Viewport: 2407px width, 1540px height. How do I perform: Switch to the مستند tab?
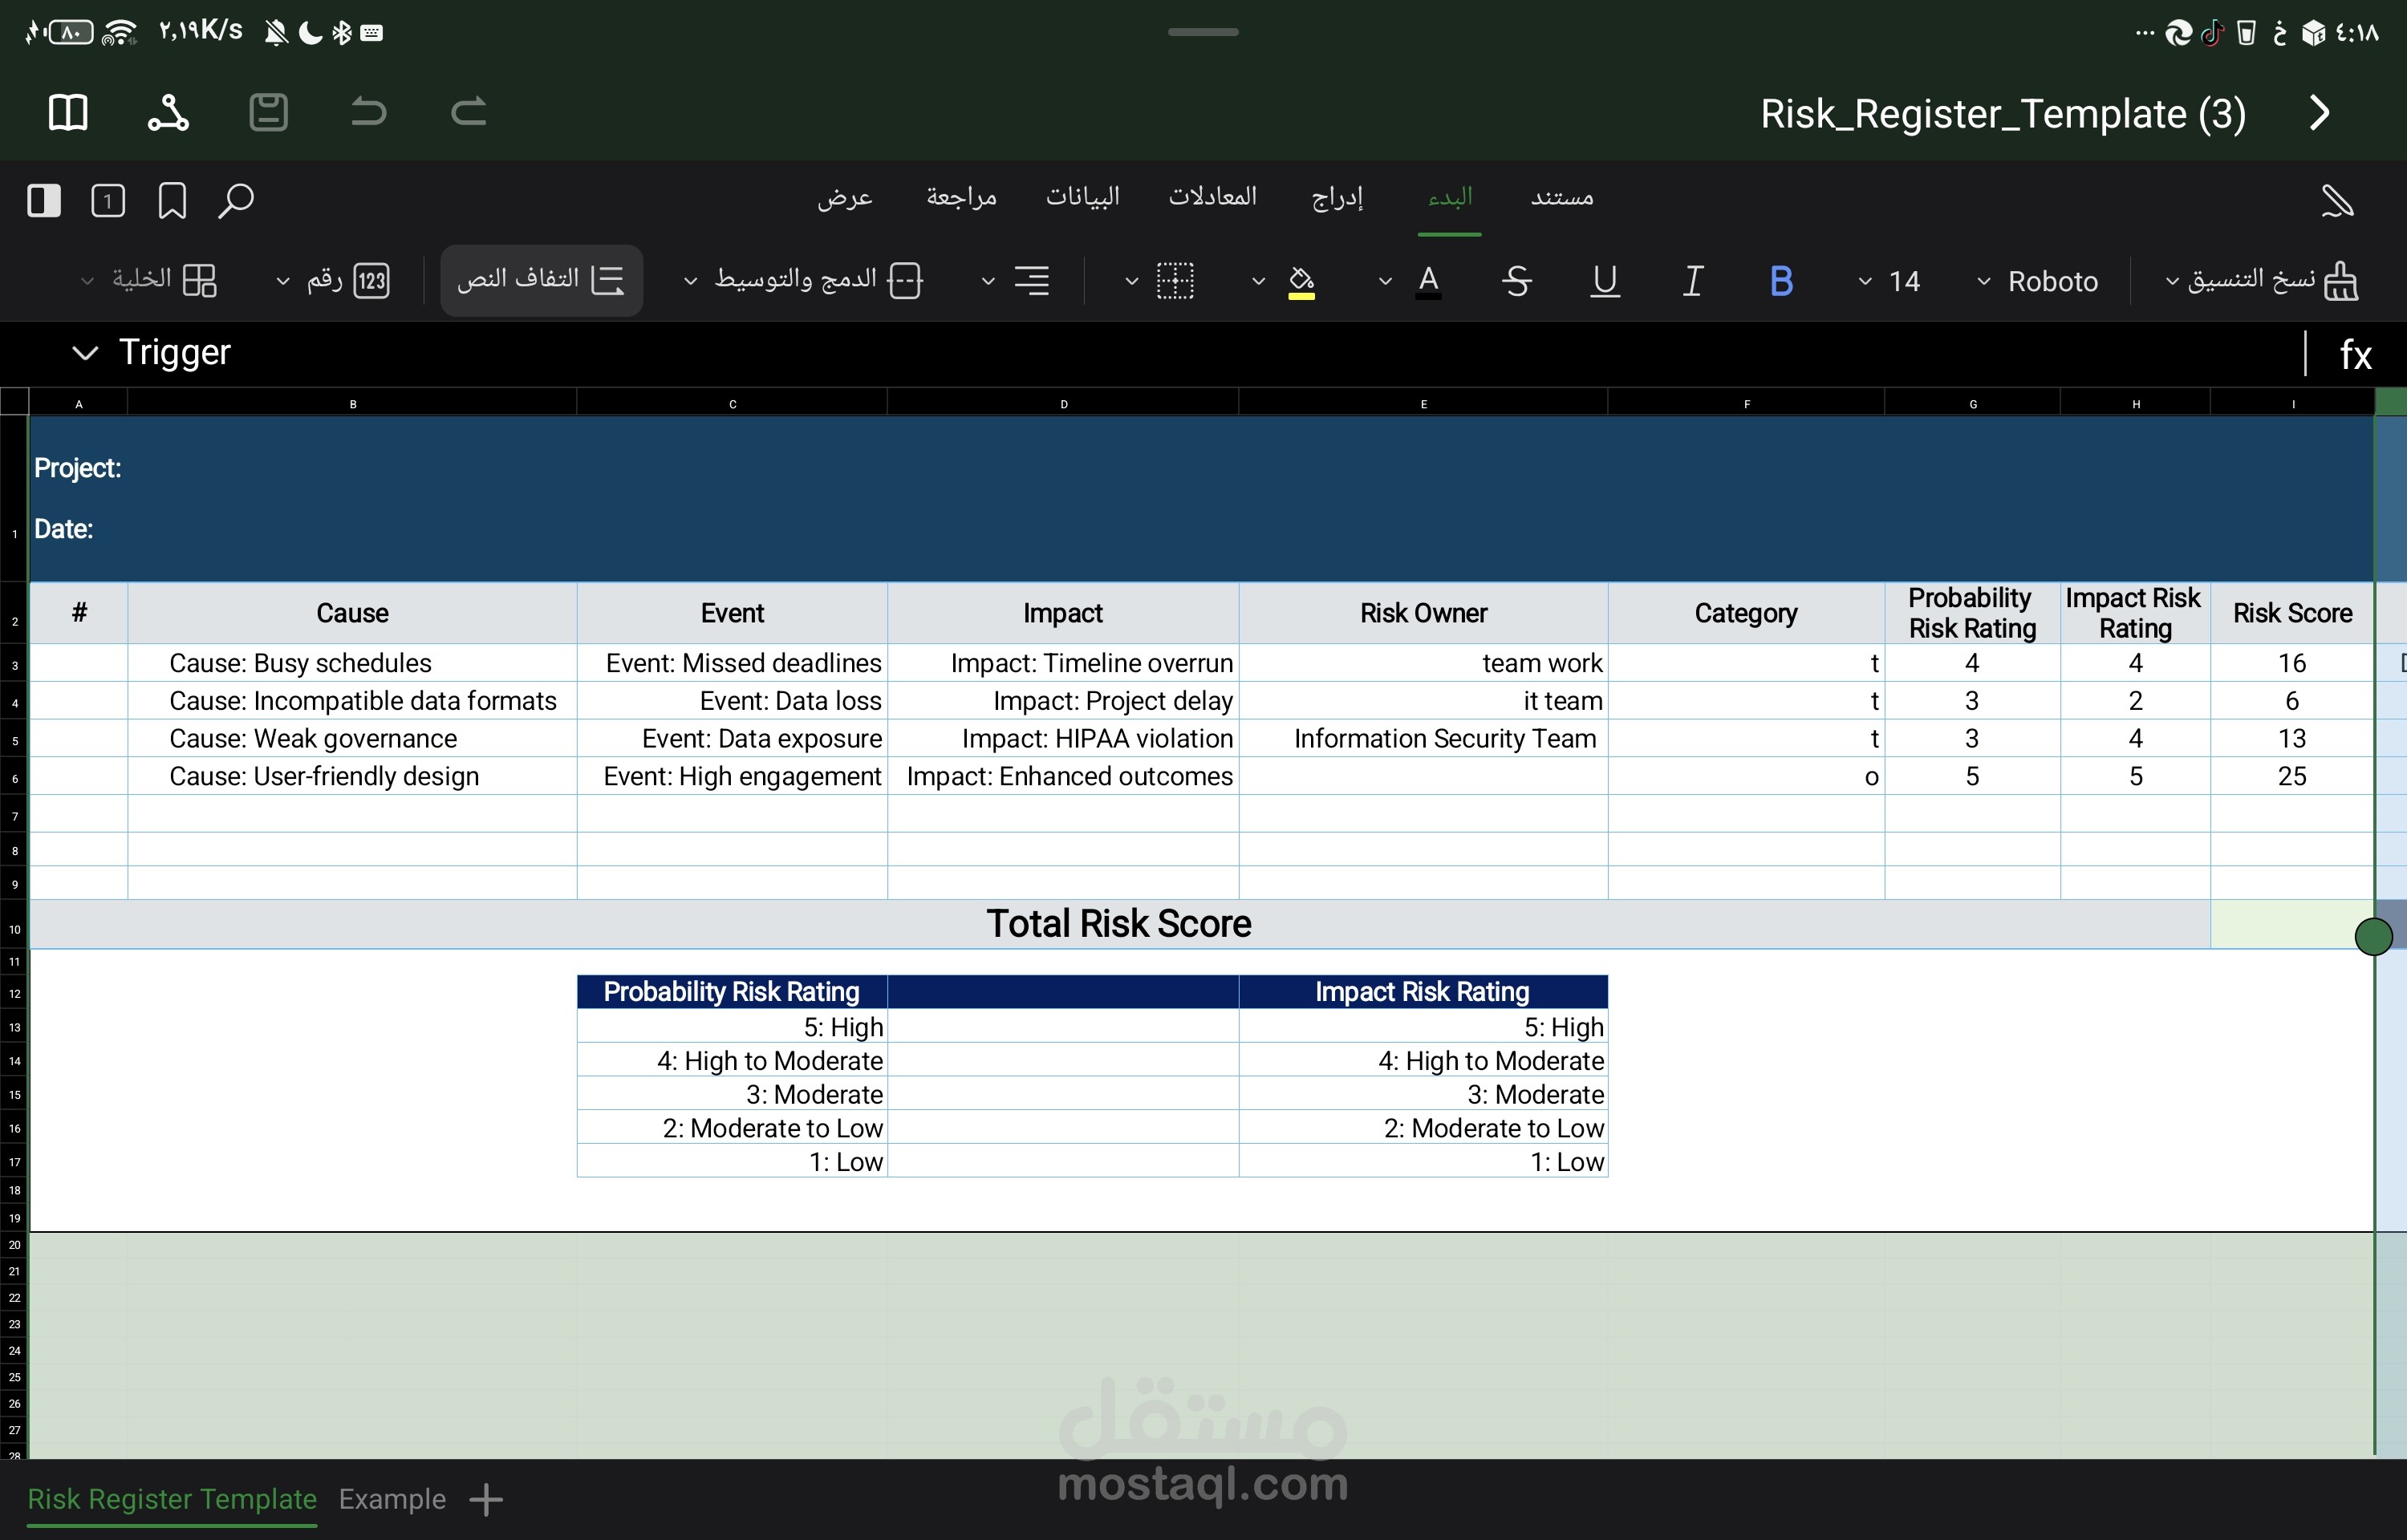(1561, 197)
